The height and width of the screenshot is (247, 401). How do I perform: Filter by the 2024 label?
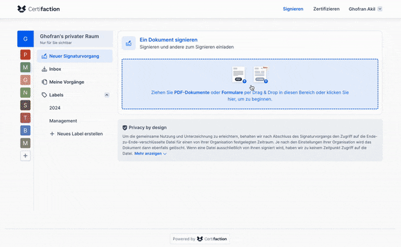point(55,108)
